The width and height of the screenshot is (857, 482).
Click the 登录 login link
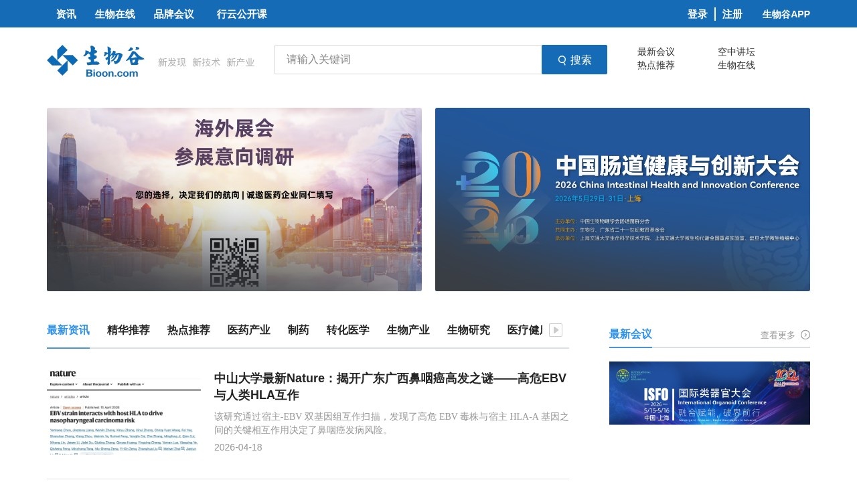tap(697, 14)
